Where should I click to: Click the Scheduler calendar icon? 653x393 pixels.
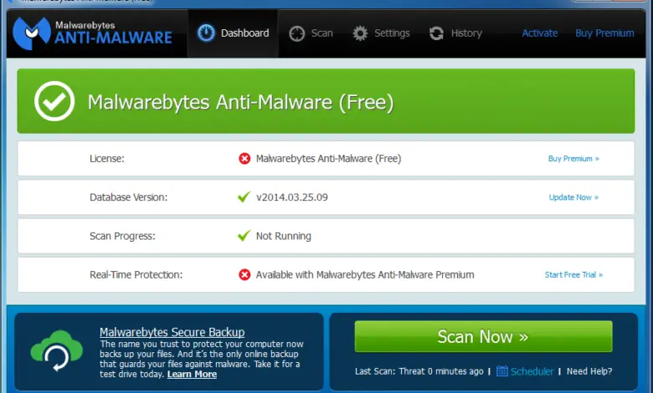[502, 371]
